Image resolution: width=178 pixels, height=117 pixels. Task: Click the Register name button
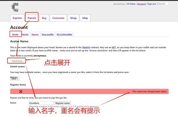(63, 103)
